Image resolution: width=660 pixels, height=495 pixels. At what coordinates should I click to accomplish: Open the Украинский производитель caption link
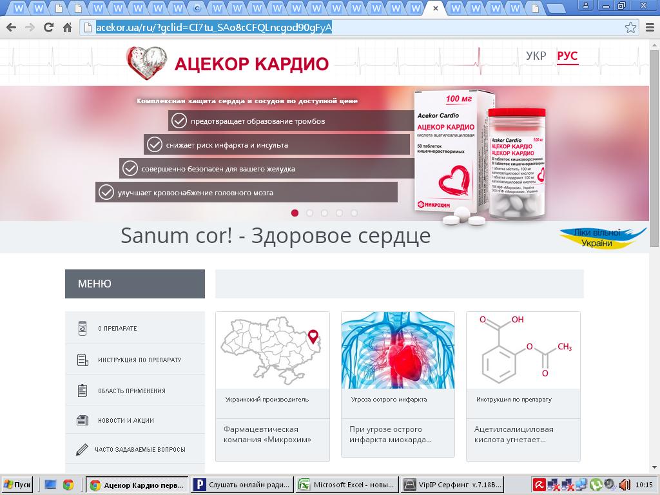tap(267, 399)
